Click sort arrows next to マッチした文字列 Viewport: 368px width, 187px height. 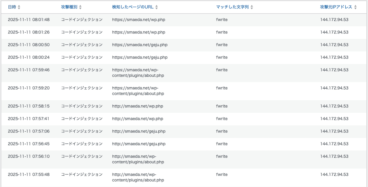click(x=252, y=7)
